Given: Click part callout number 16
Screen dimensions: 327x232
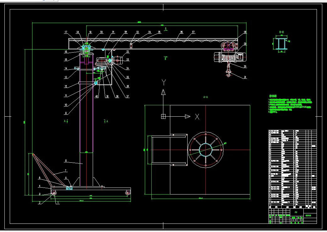Looking at the screenshot, I should [66, 52].
